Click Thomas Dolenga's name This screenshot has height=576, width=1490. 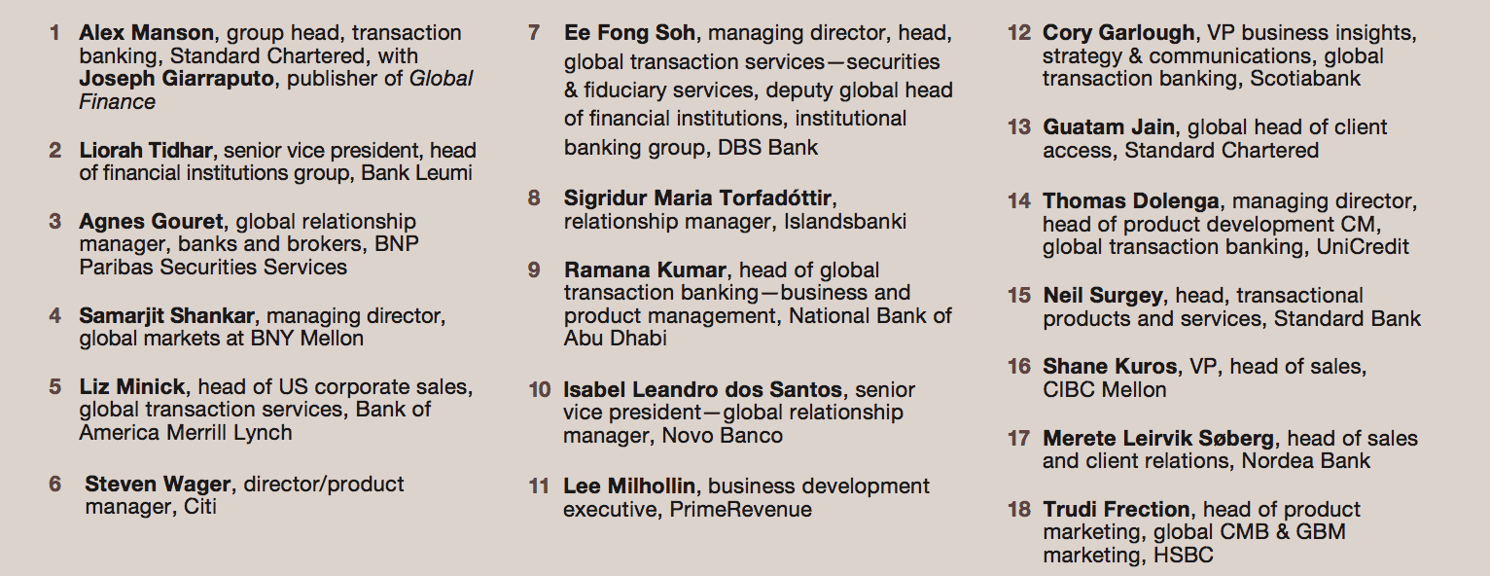pyautogui.click(x=1131, y=201)
